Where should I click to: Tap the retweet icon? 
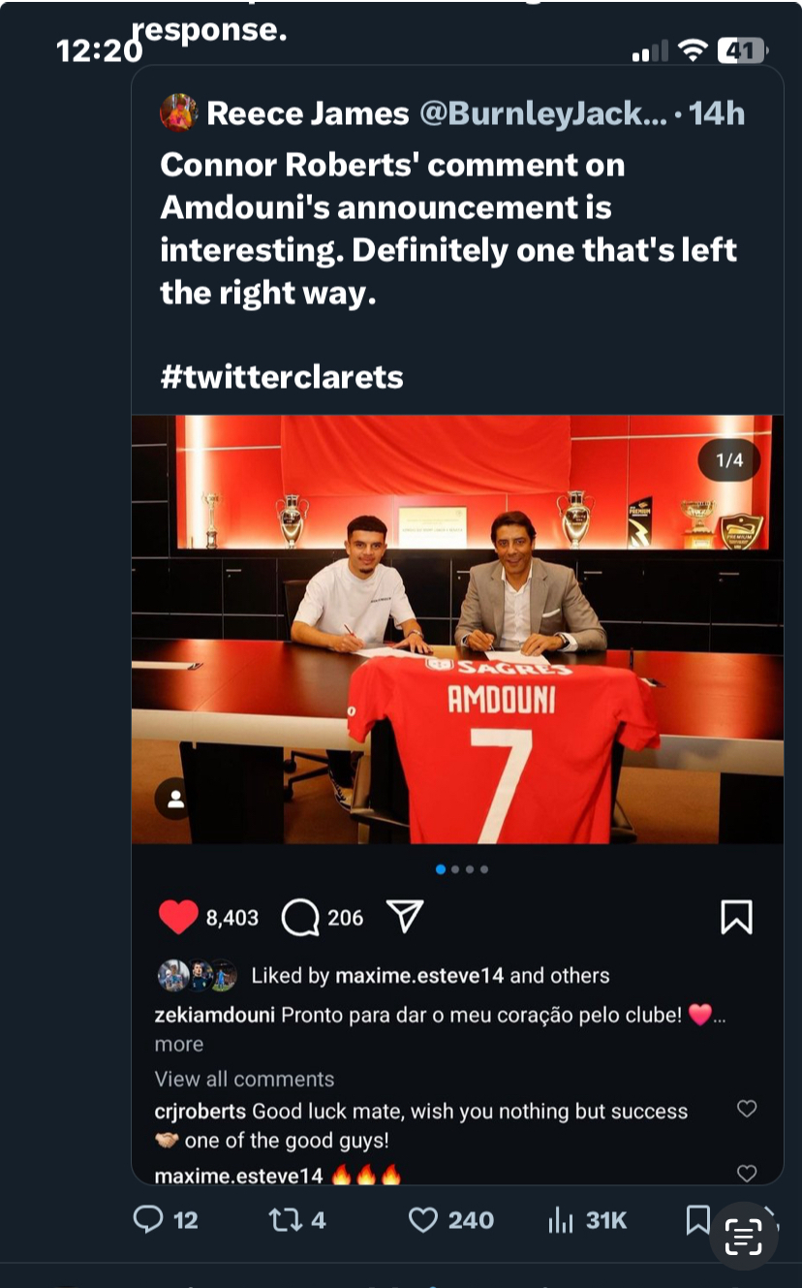(285, 1219)
